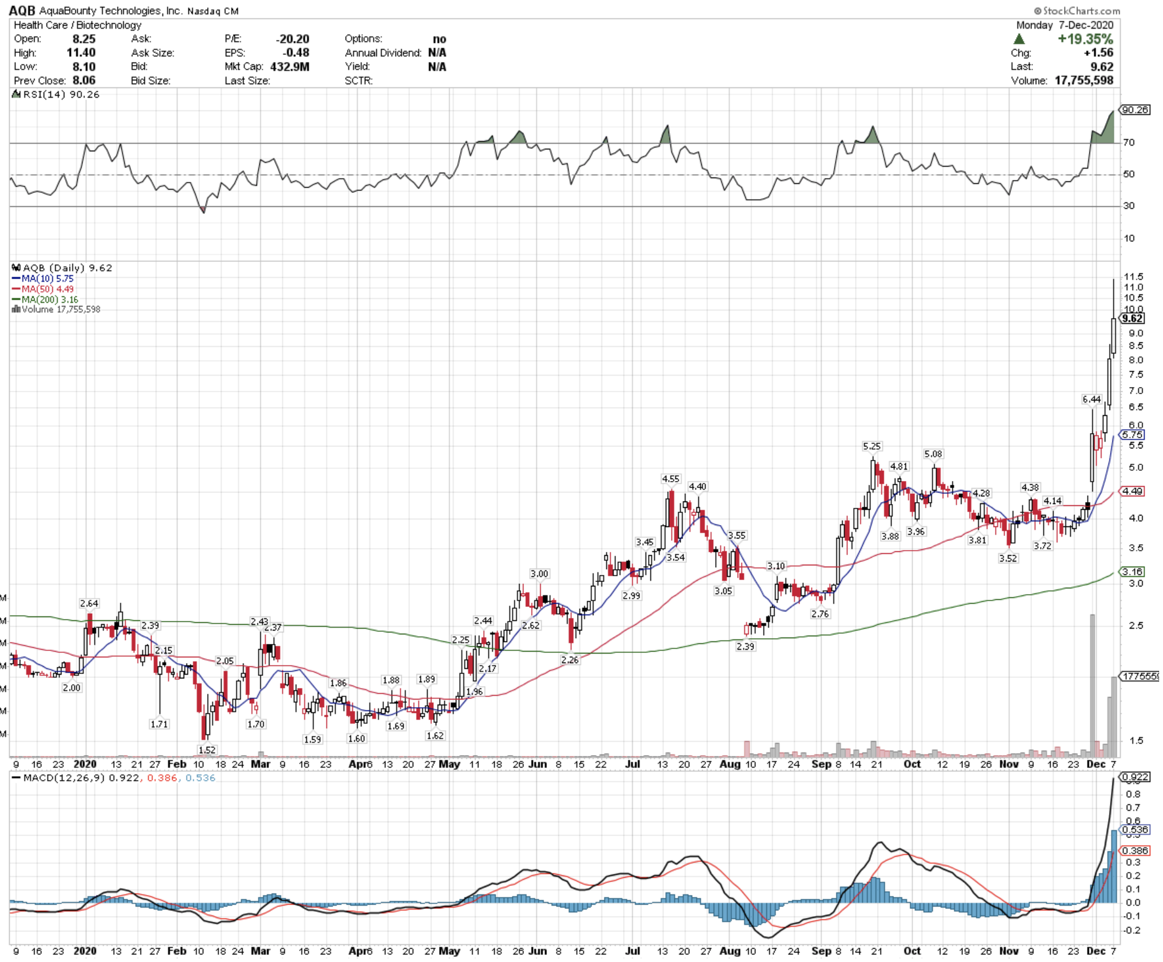This screenshot has width=1163, height=962.
Task: Click the candlestick icon beside AQB (Daily)
Action: (16, 268)
